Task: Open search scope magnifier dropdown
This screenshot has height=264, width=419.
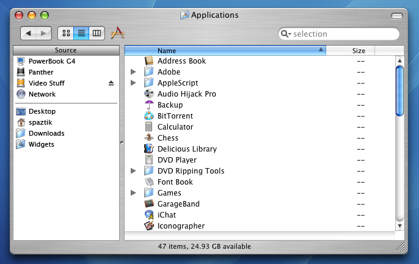Action: coord(286,34)
